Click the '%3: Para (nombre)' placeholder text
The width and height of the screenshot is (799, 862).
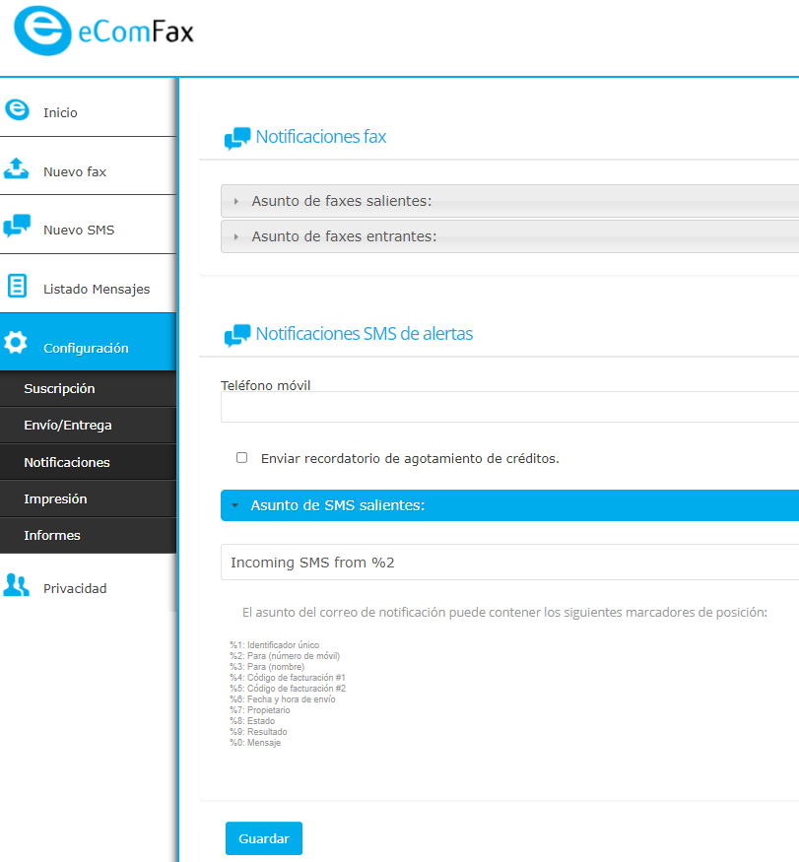(267, 667)
